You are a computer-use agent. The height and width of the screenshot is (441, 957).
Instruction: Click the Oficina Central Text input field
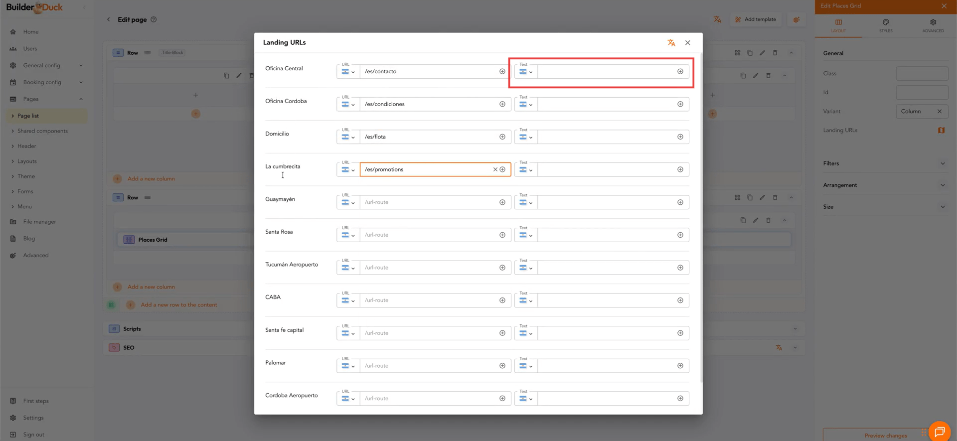pos(606,72)
